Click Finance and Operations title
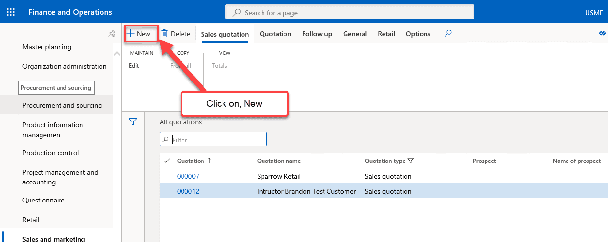 tap(70, 12)
